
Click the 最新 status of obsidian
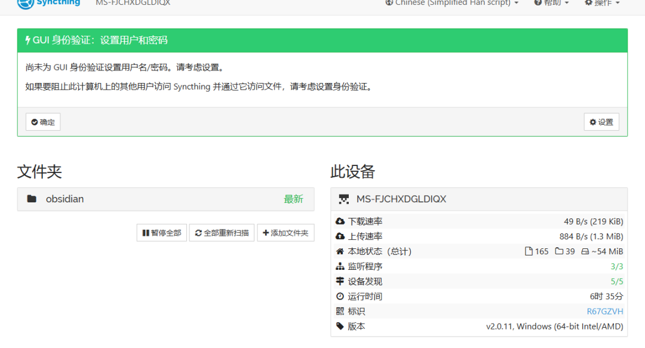pyautogui.click(x=293, y=199)
